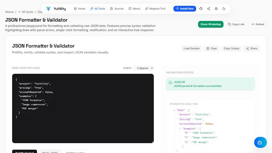Image resolution: width=272 pixels, height=153 pixels.
Task: Open the Journal nav item
Action: pyautogui.click(x=117, y=9)
